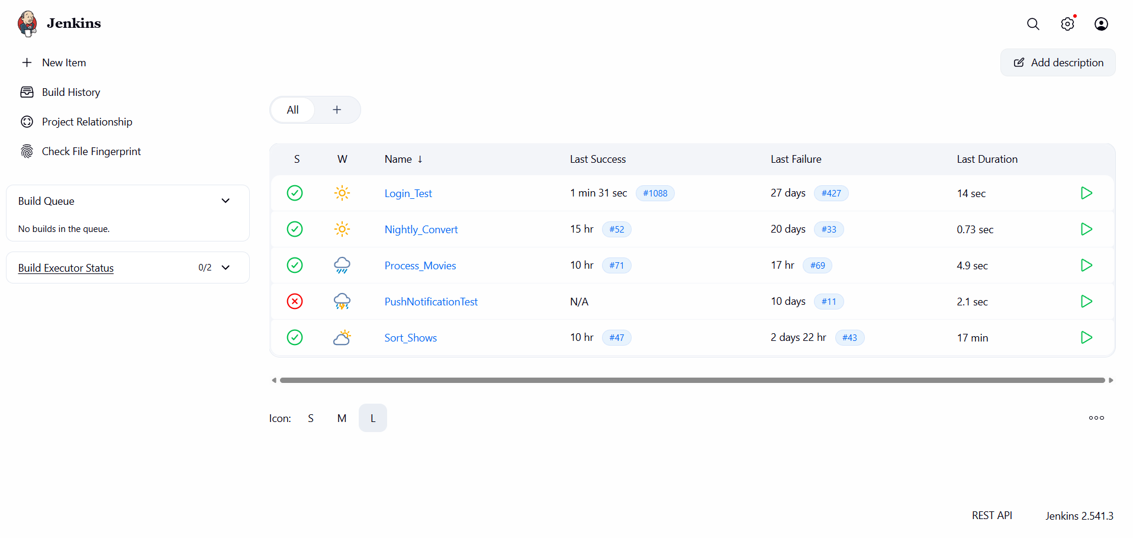Set icon size to large L

(373, 418)
